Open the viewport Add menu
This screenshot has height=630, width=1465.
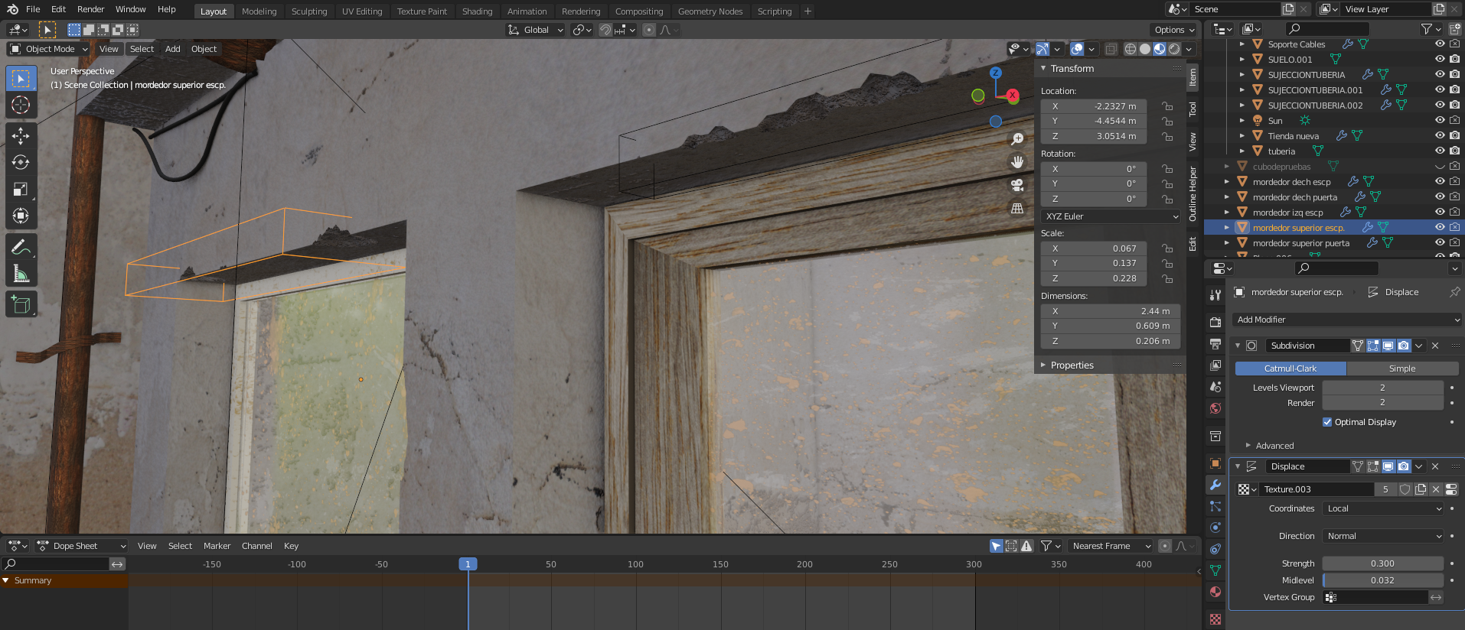click(173, 49)
